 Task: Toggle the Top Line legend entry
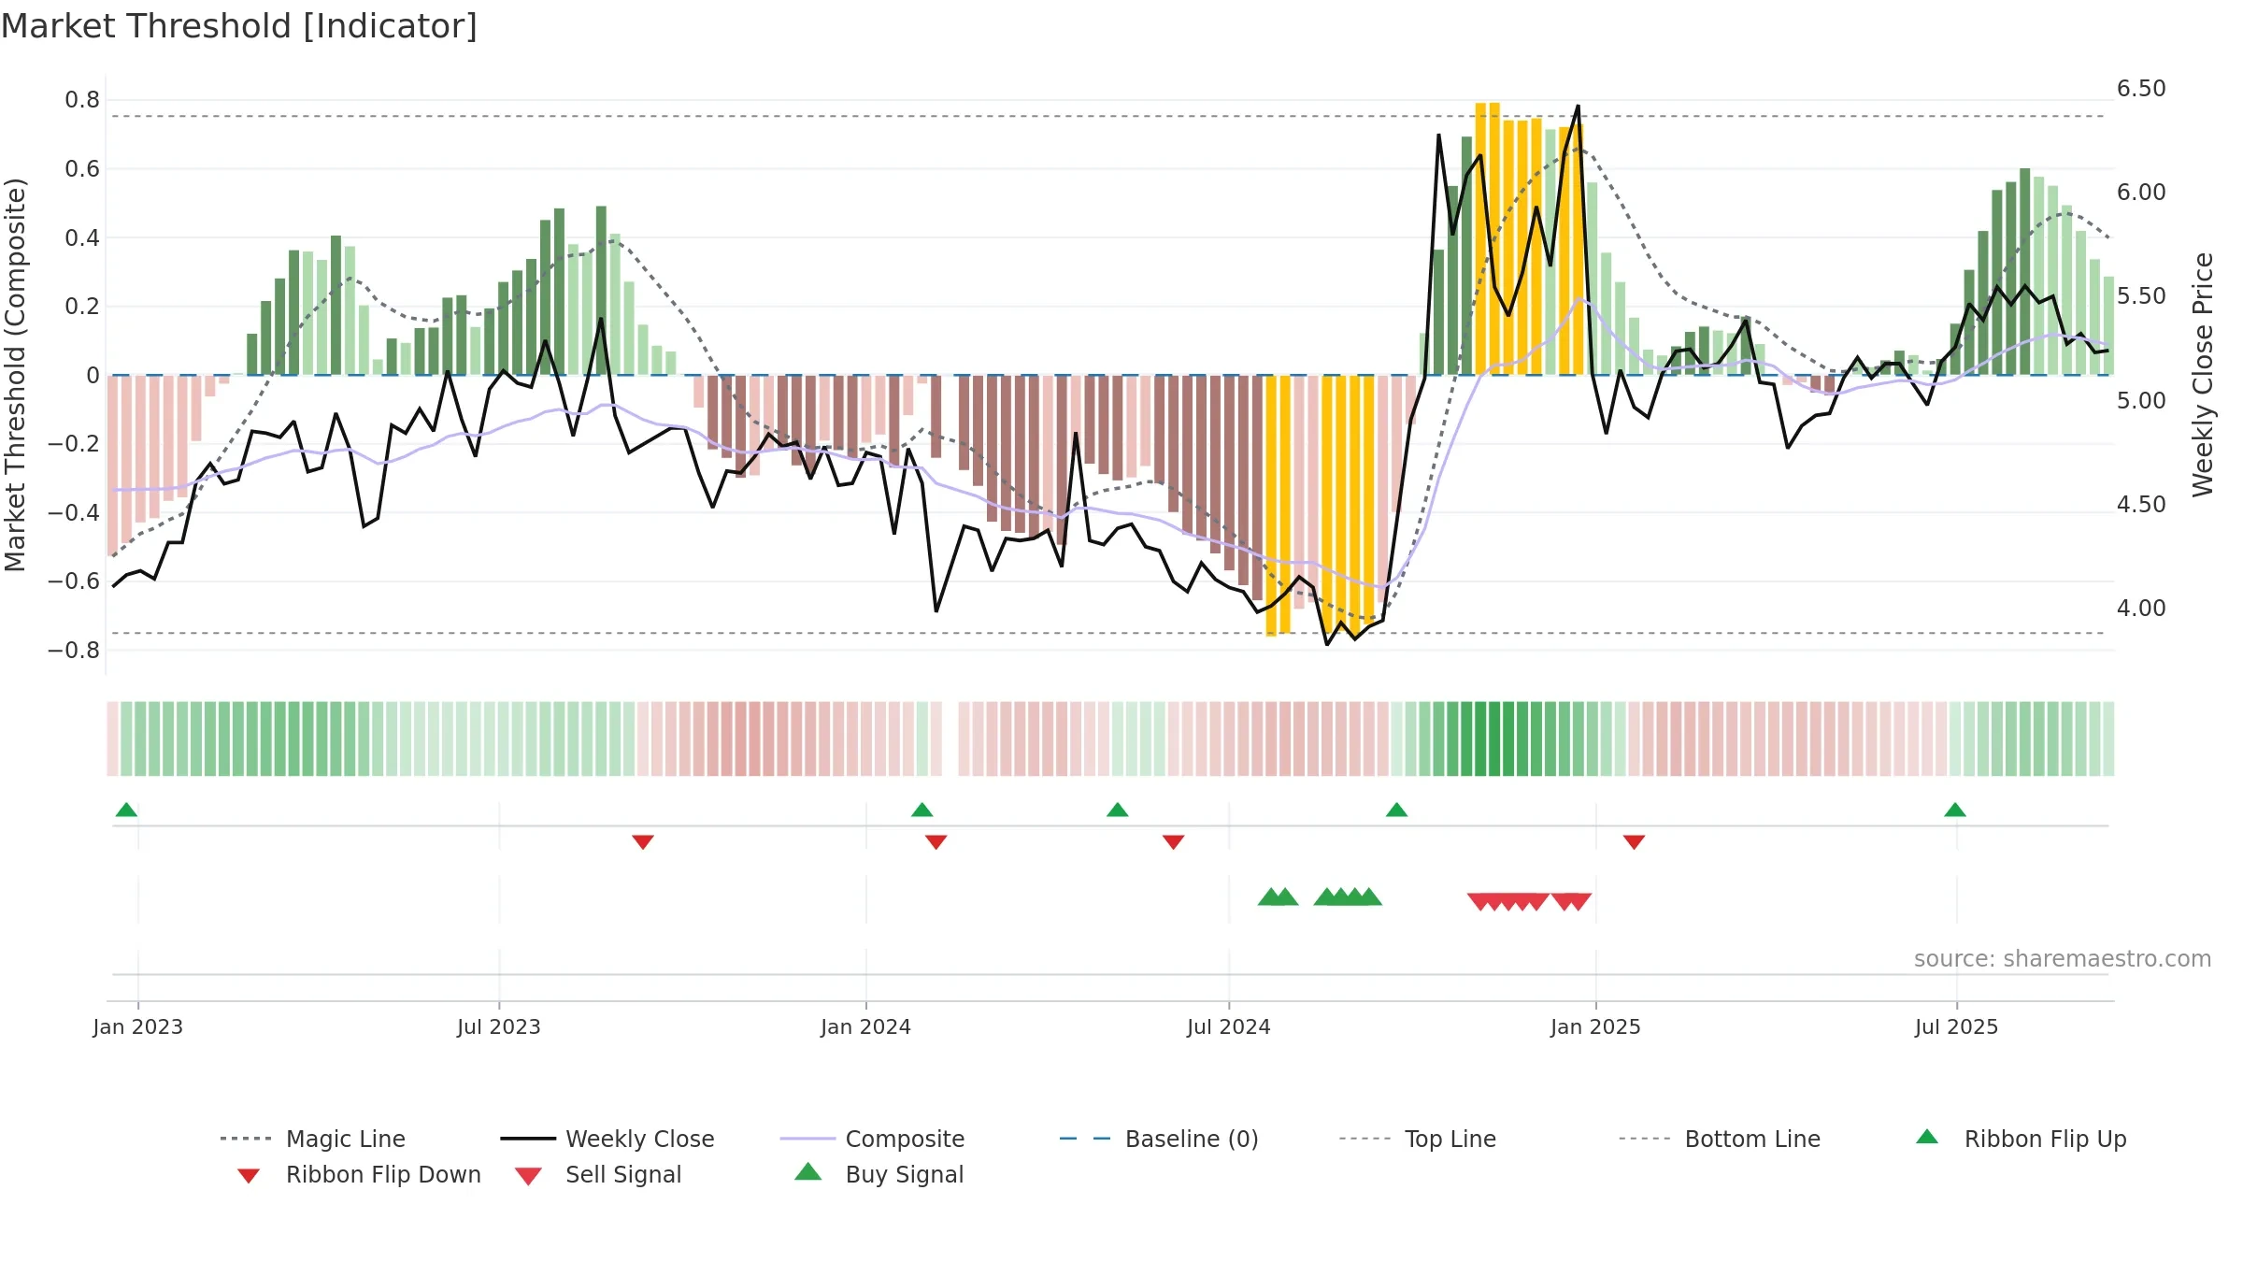(1418, 1139)
